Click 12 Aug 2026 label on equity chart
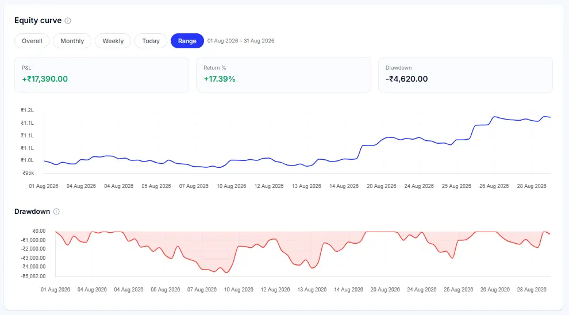This screenshot has width=569, height=315. click(x=269, y=186)
